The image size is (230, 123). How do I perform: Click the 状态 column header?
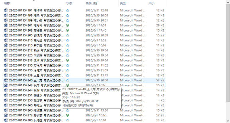69,3
